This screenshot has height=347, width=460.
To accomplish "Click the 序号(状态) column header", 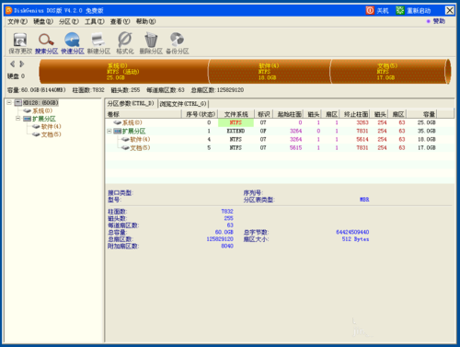I will (x=200, y=114).
